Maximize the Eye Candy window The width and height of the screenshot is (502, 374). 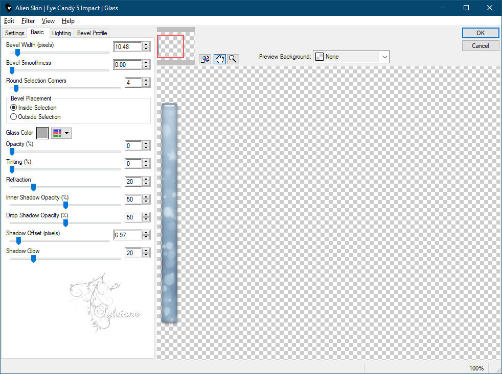tap(466, 8)
